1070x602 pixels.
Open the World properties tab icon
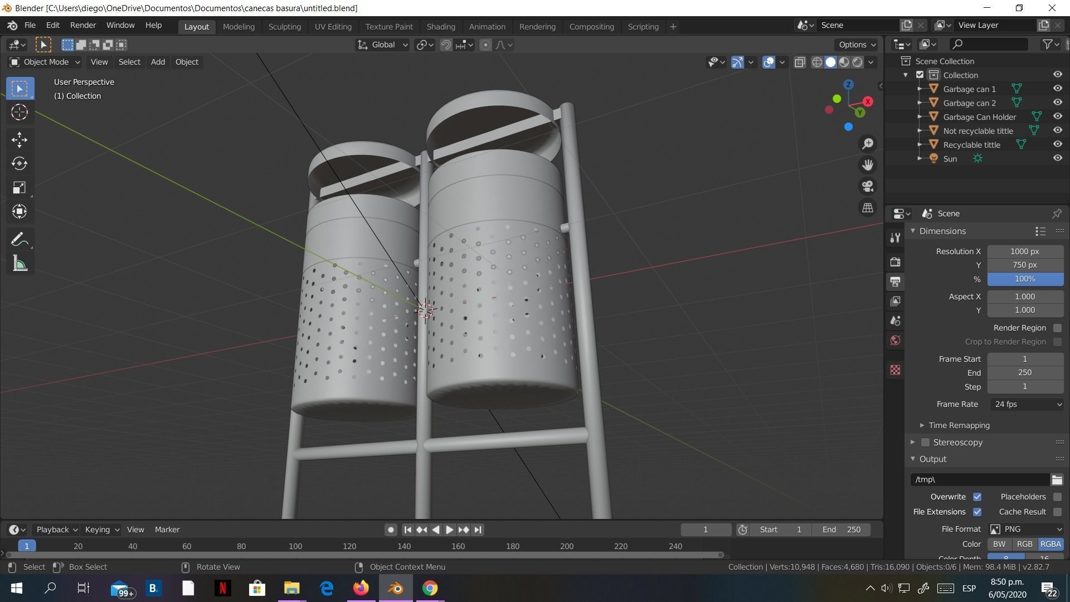pos(895,341)
